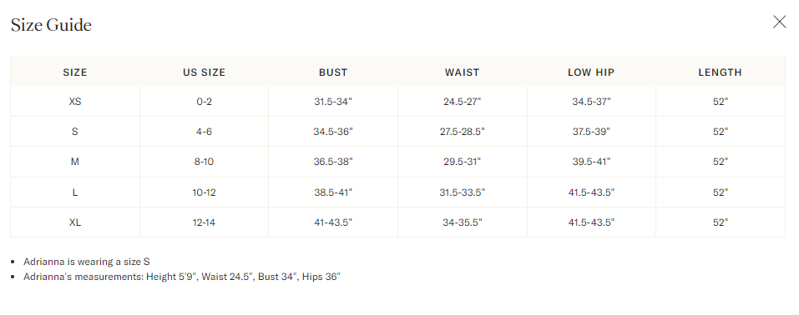This screenshot has height=315, width=799.
Task: Click the LENGTH column header
Action: click(720, 72)
